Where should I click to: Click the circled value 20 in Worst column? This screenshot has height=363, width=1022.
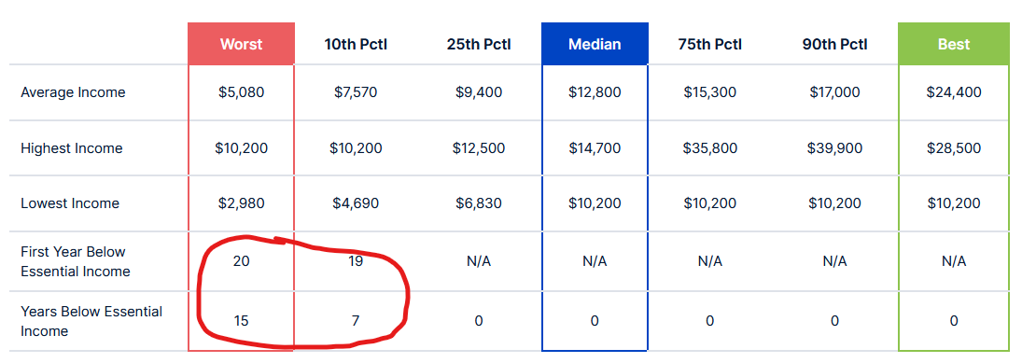coord(241,261)
